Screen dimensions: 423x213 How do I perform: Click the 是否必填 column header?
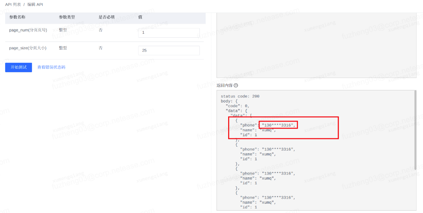point(107,17)
